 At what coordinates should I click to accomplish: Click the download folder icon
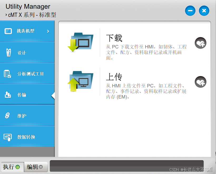coord(80,42)
